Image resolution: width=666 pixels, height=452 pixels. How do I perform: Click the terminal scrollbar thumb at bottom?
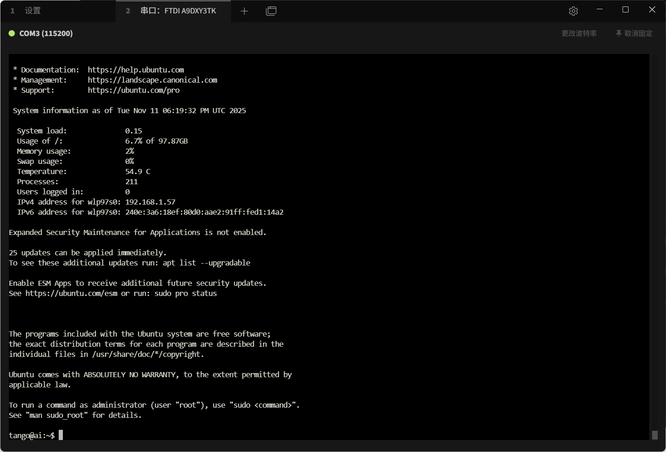[x=654, y=435]
